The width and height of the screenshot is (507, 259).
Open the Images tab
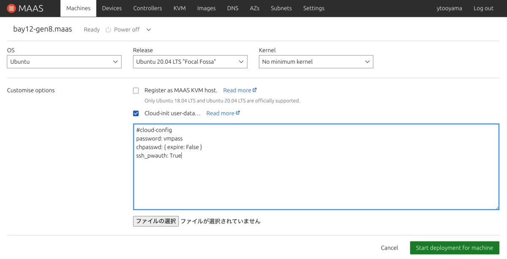[206, 8]
